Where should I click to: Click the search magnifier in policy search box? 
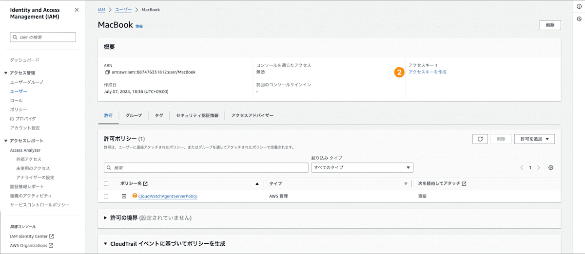pyautogui.click(x=109, y=167)
